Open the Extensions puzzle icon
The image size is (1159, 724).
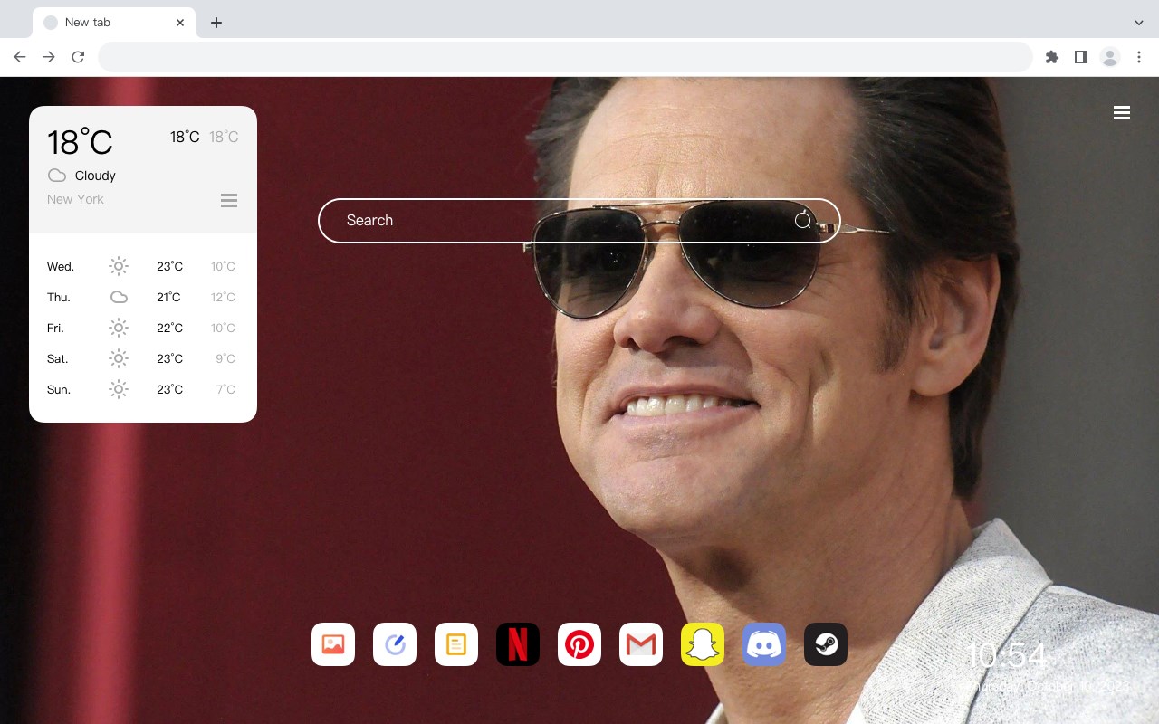[1052, 57]
